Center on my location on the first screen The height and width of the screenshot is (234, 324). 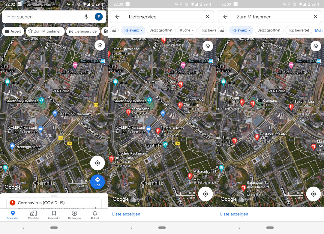[97, 163]
